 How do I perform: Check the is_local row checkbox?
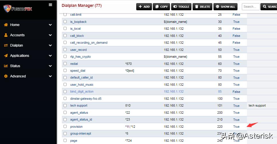coord(65,28)
